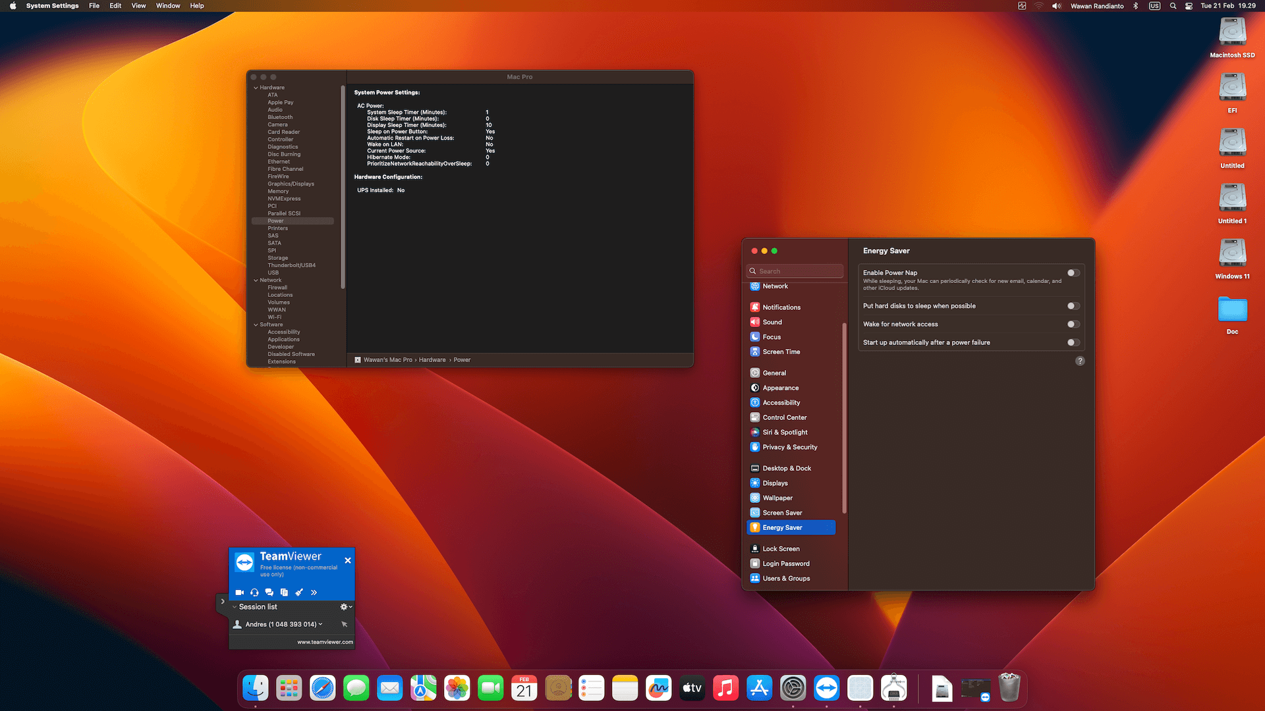Click the volume icon in menu bar

tap(1057, 6)
